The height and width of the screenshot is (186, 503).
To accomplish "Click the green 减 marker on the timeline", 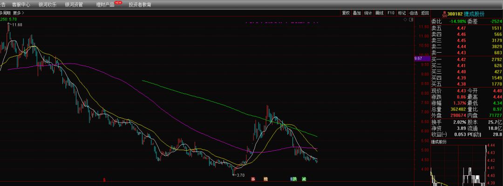I will pyautogui.click(x=304, y=179).
